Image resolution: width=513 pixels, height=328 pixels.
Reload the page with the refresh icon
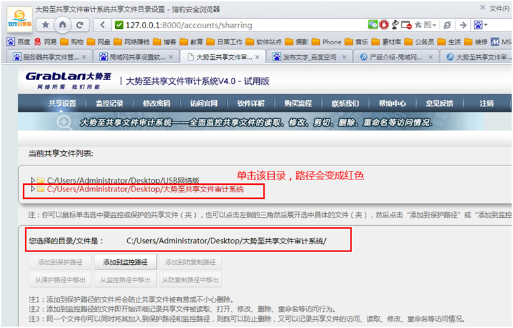79,25
